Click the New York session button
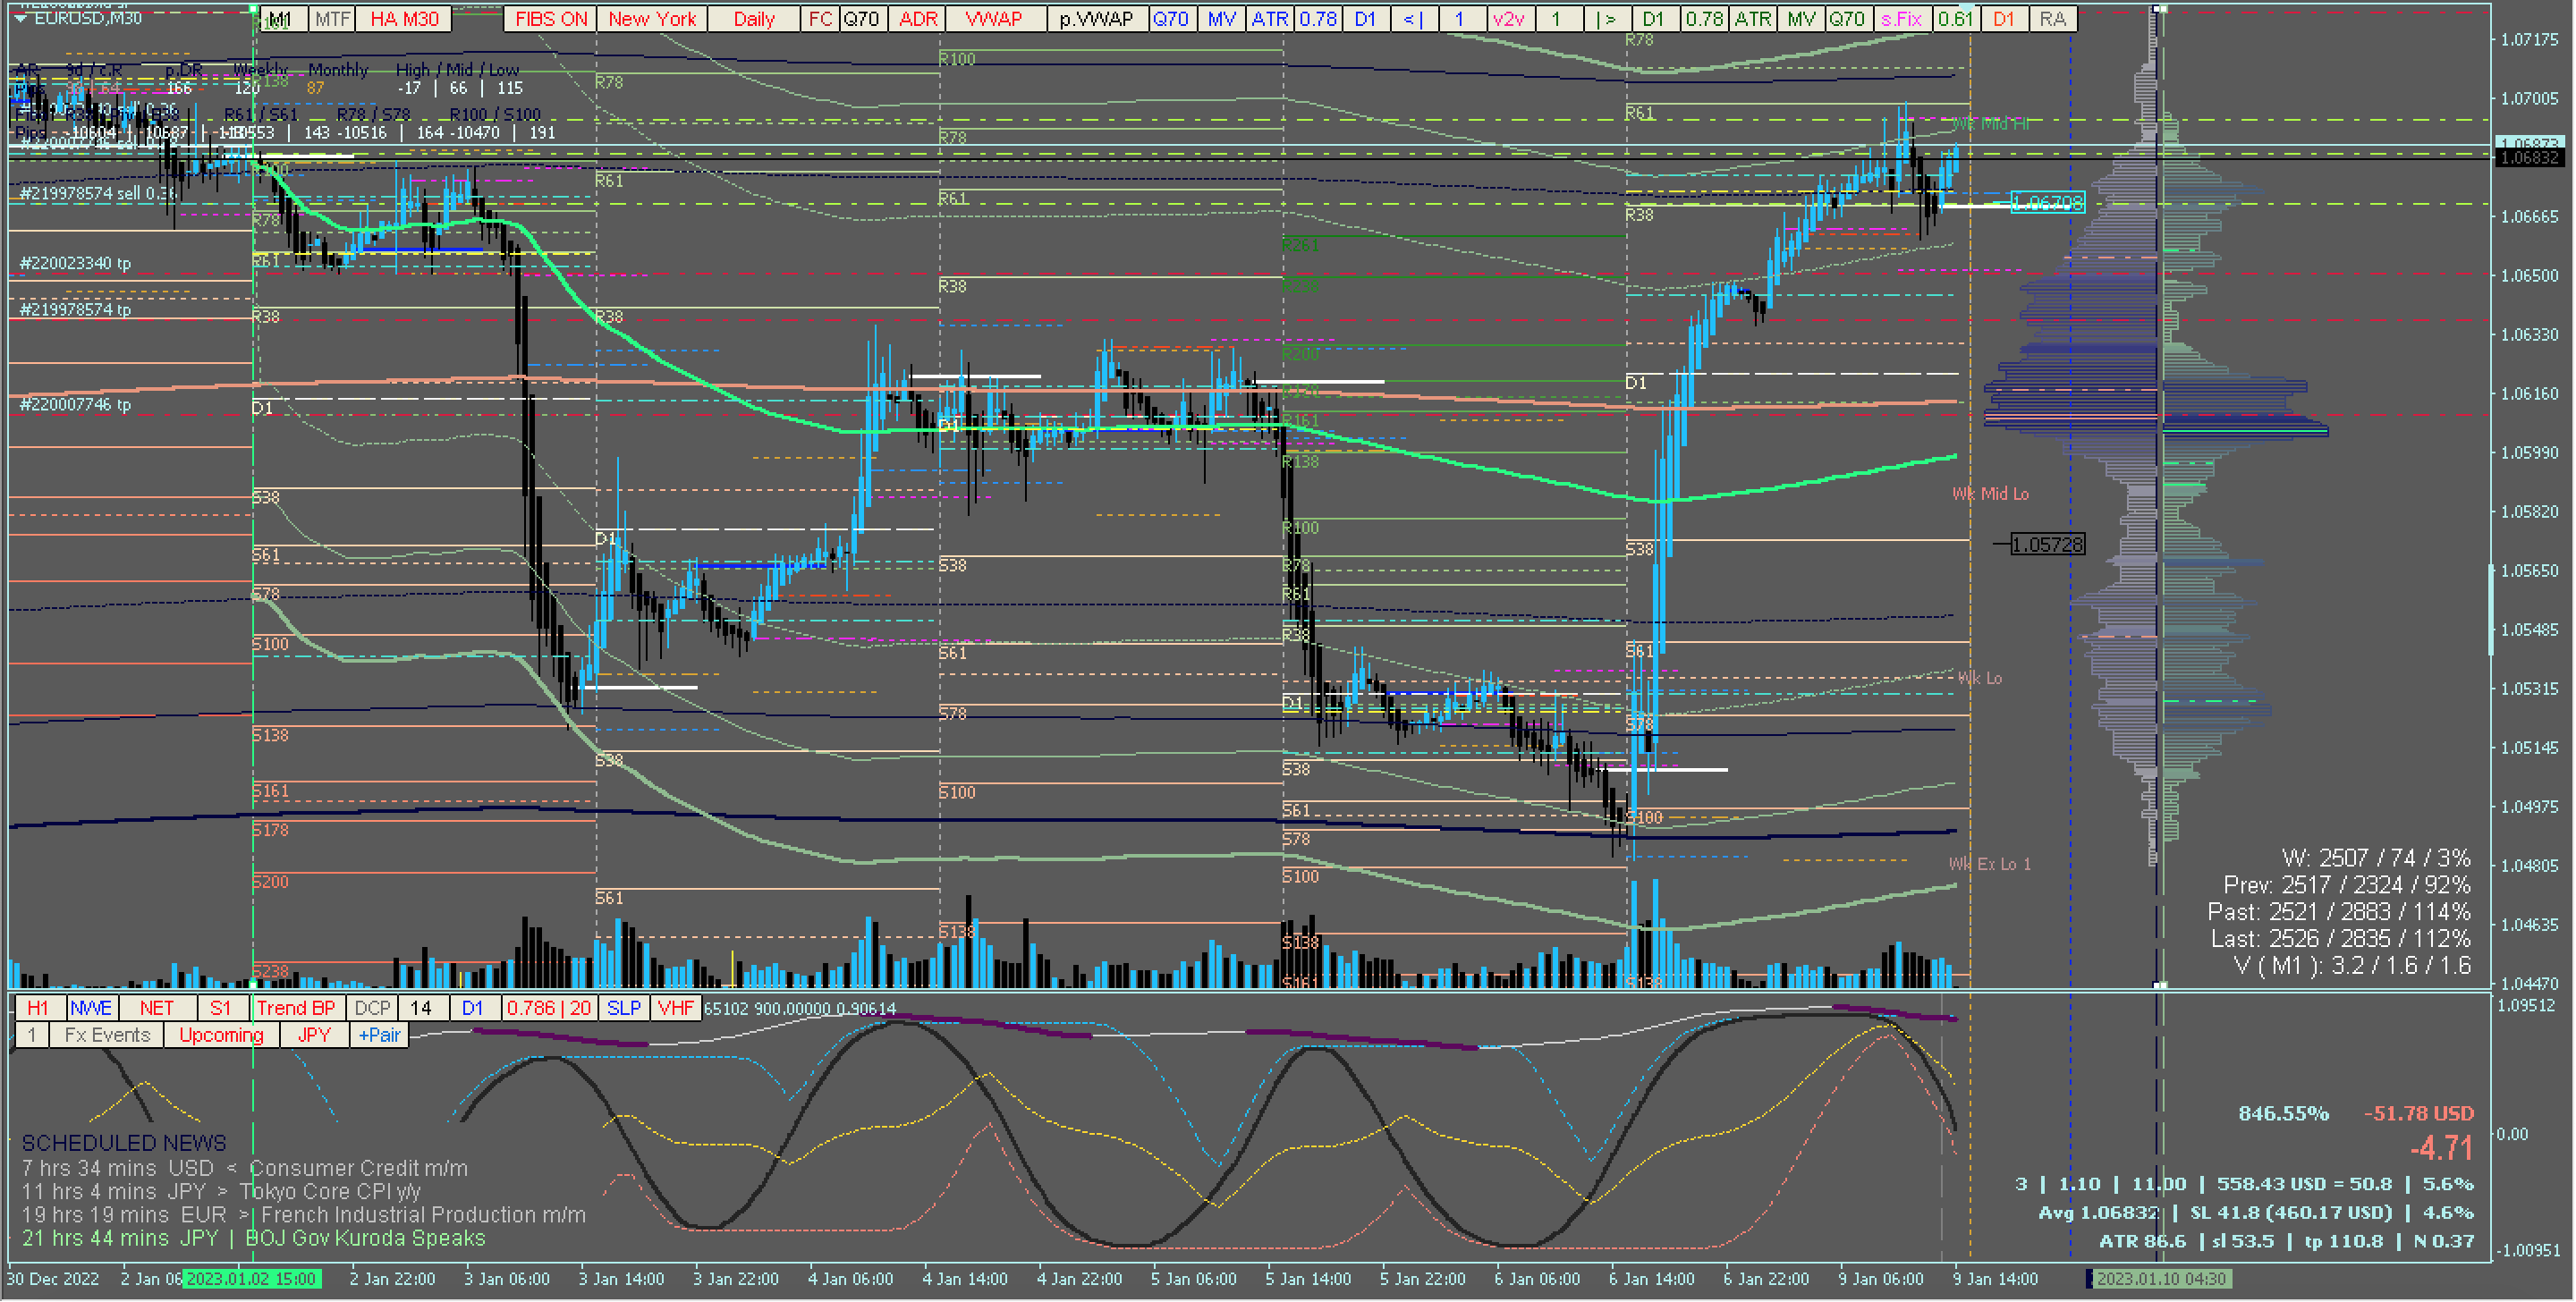Screen dimensions: 2576x1302 (652, 19)
